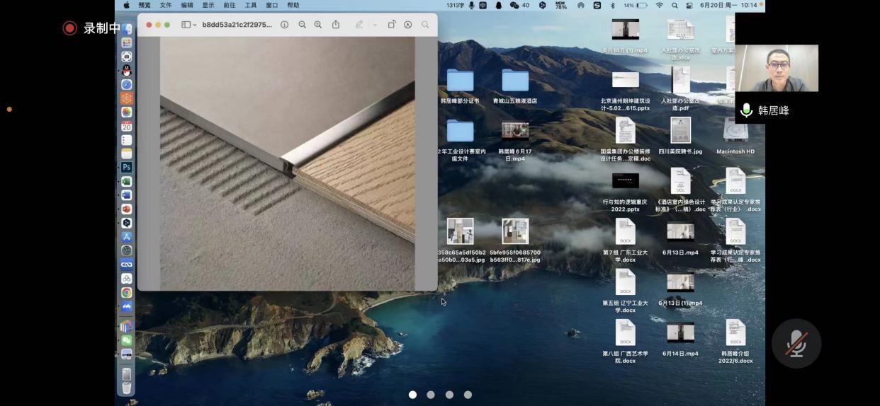The width and height of the screenshot is (880, 406).
Task: Rotate the image with the rotate icon
Action: (392, 25)
